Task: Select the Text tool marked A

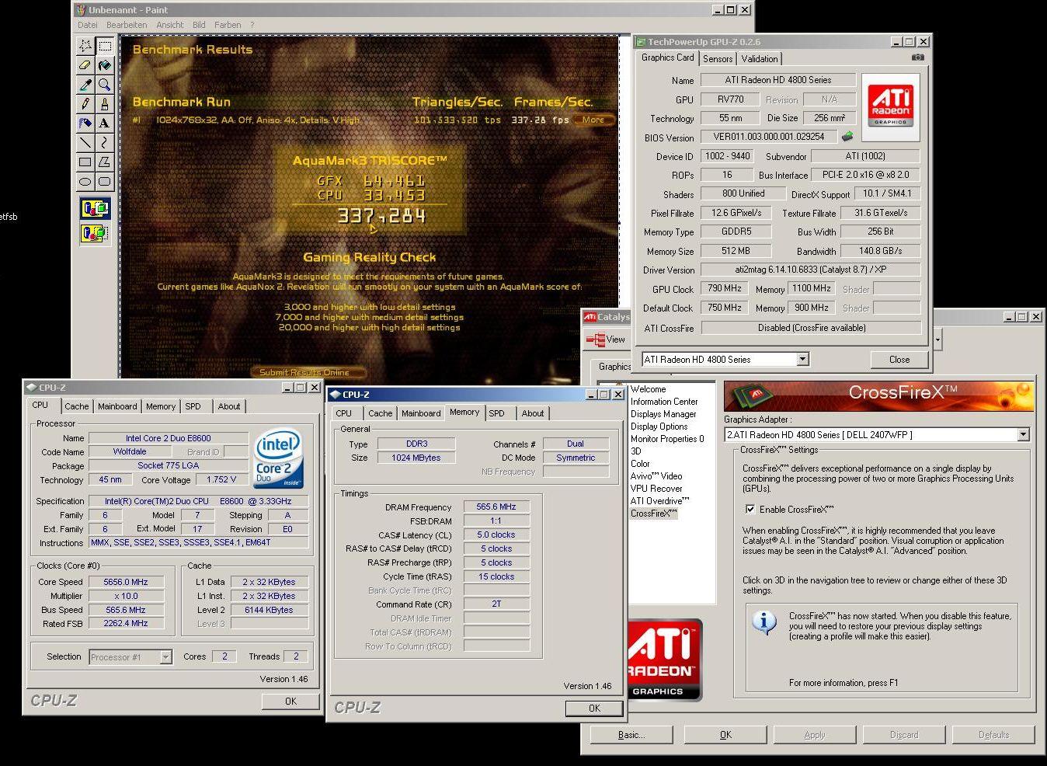Action: (104, 123)
